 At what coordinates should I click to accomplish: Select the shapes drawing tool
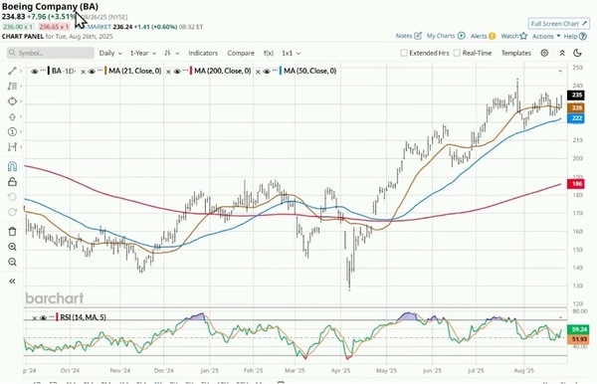(x=12, y=101)
